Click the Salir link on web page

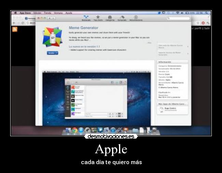tap(207, 28)
